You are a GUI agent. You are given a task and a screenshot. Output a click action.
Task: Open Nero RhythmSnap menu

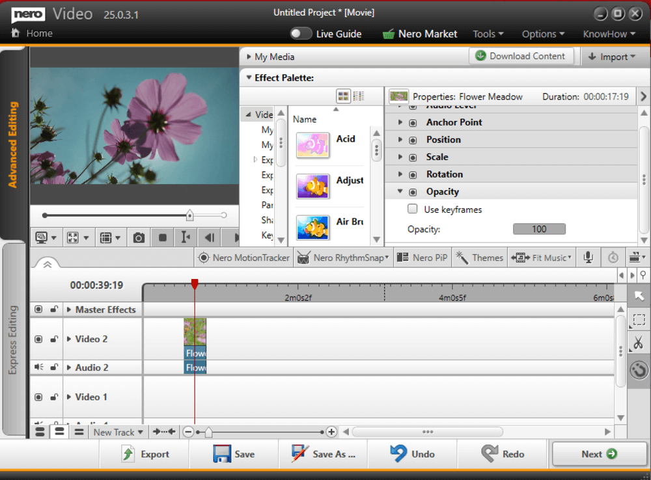point(343,258)
